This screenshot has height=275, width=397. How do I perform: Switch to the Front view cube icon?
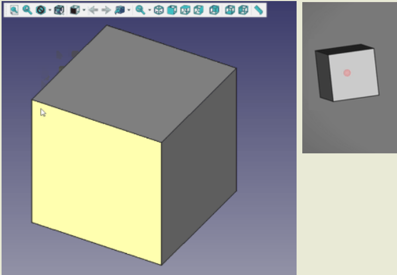[x=172, y=10]
